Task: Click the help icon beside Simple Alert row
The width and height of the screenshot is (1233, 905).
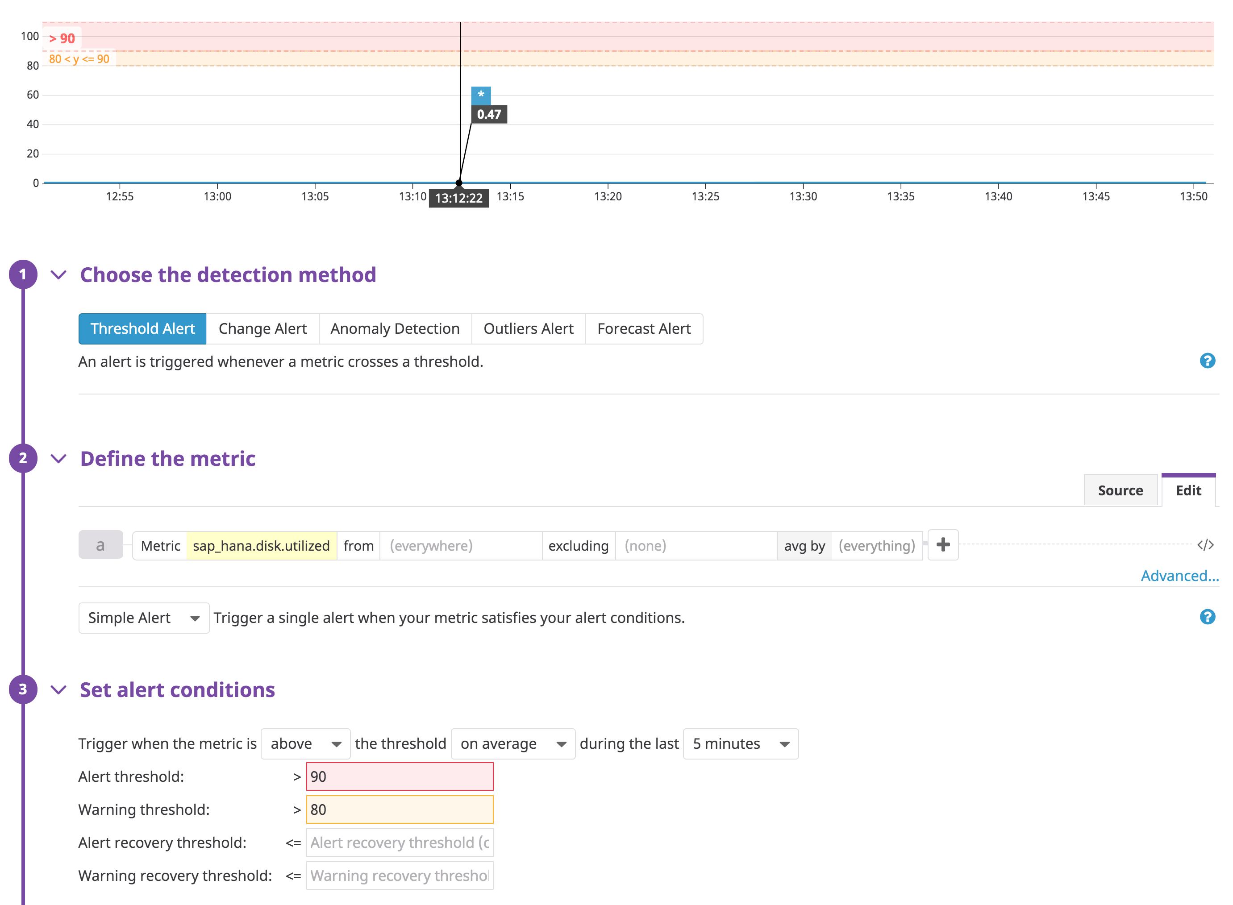Action: coord(1207,617)
